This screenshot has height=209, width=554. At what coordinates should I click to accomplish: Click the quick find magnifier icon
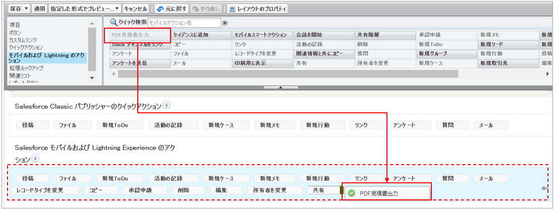pos(114,23)
